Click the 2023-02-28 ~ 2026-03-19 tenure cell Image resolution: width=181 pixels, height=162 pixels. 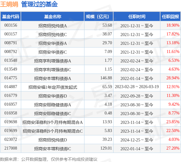(137, 87)
